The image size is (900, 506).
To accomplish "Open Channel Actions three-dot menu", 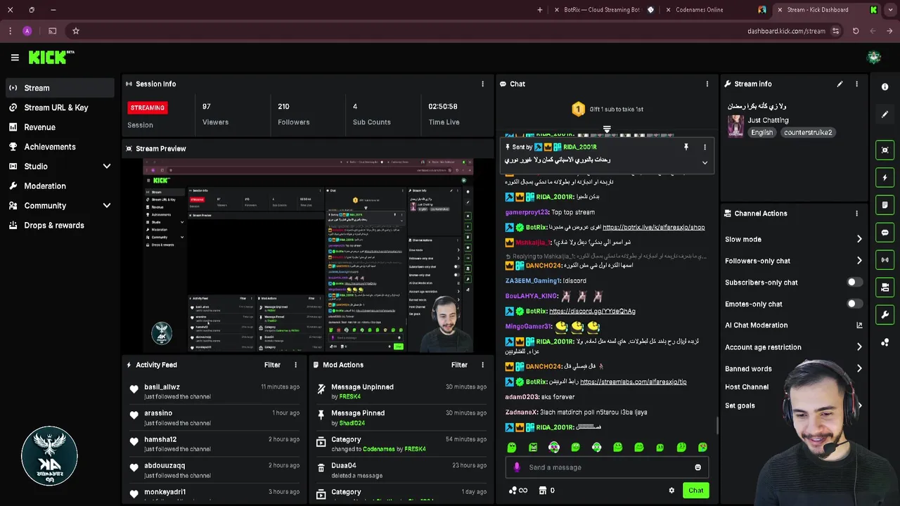I will point(856,213).
